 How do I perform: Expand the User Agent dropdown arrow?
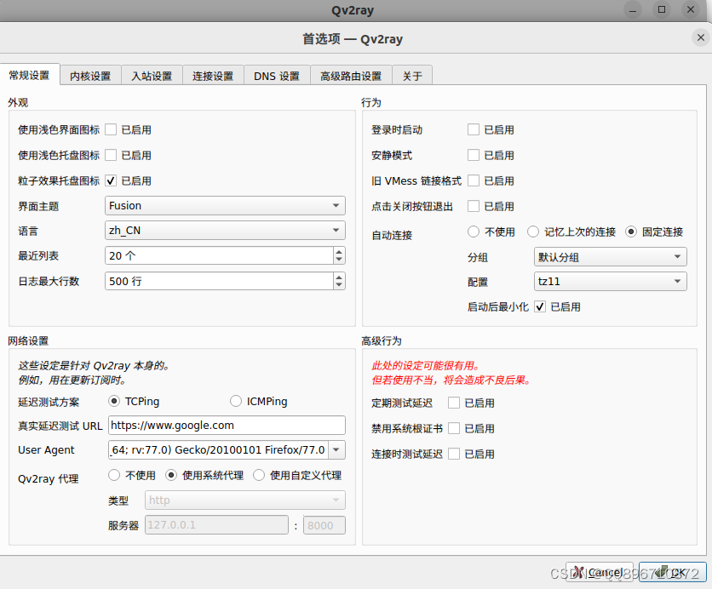coord(336,449)
